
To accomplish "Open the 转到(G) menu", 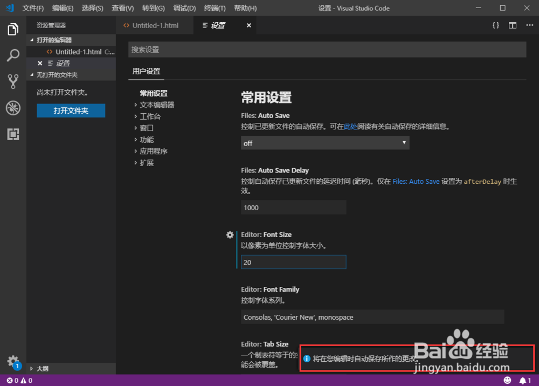I will point(153,8).
